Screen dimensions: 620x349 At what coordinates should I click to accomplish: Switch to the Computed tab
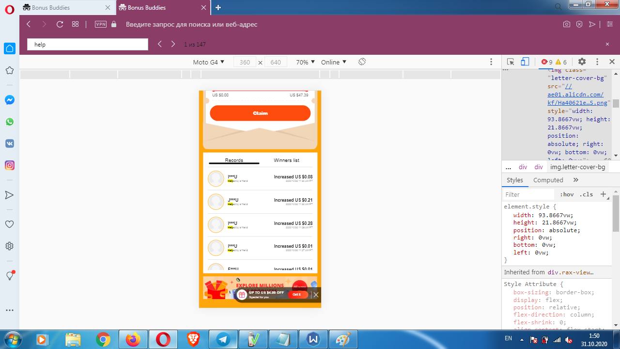point(548,180)
